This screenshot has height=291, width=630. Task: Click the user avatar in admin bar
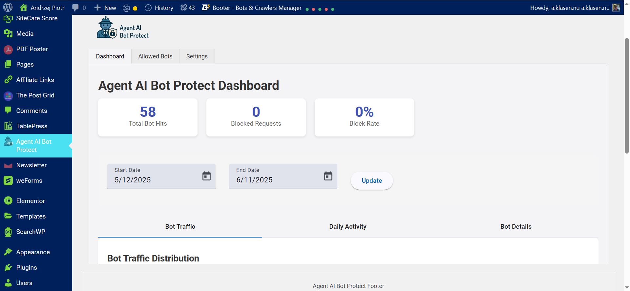coord(616,8)
